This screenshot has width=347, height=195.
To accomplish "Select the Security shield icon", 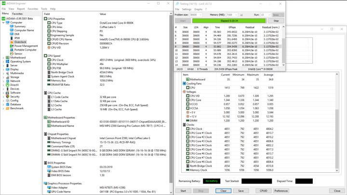I will click(x=8, y=97).
